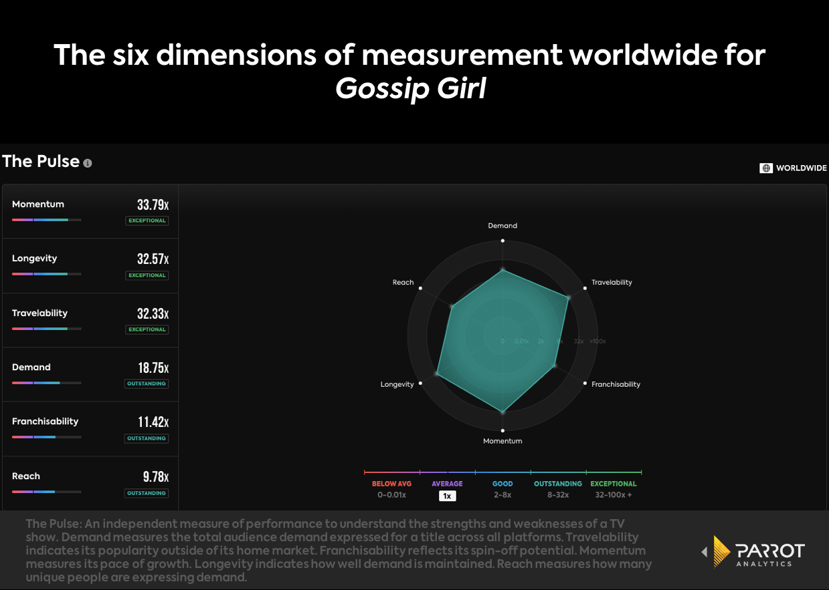Screen dimensions: 829x590
Task: Click the Demand progress bar
Action: point(47,383)
